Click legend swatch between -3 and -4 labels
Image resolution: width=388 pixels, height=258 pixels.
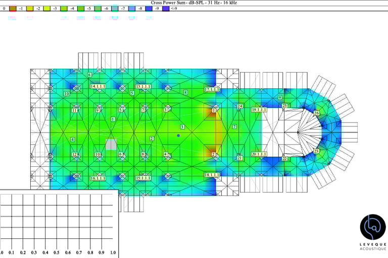coord(64,9)
